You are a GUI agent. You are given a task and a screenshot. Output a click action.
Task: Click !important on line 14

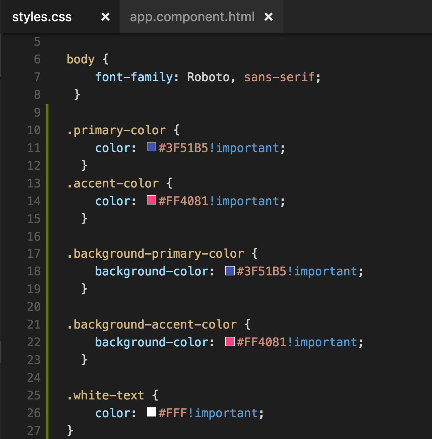[244, 201]
